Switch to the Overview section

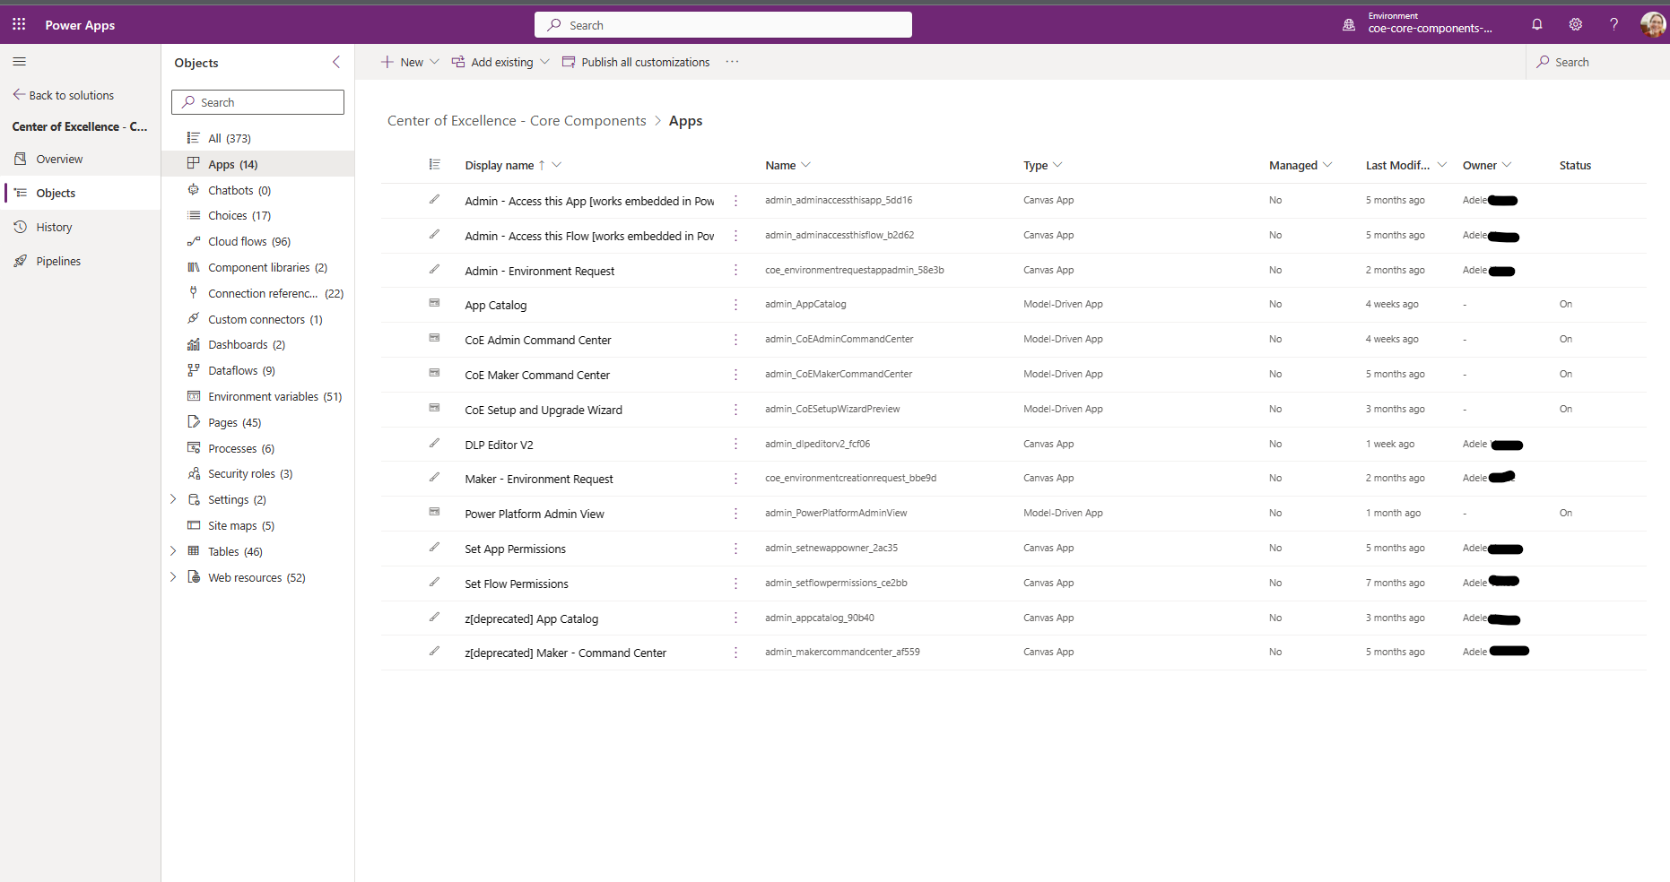57,159
